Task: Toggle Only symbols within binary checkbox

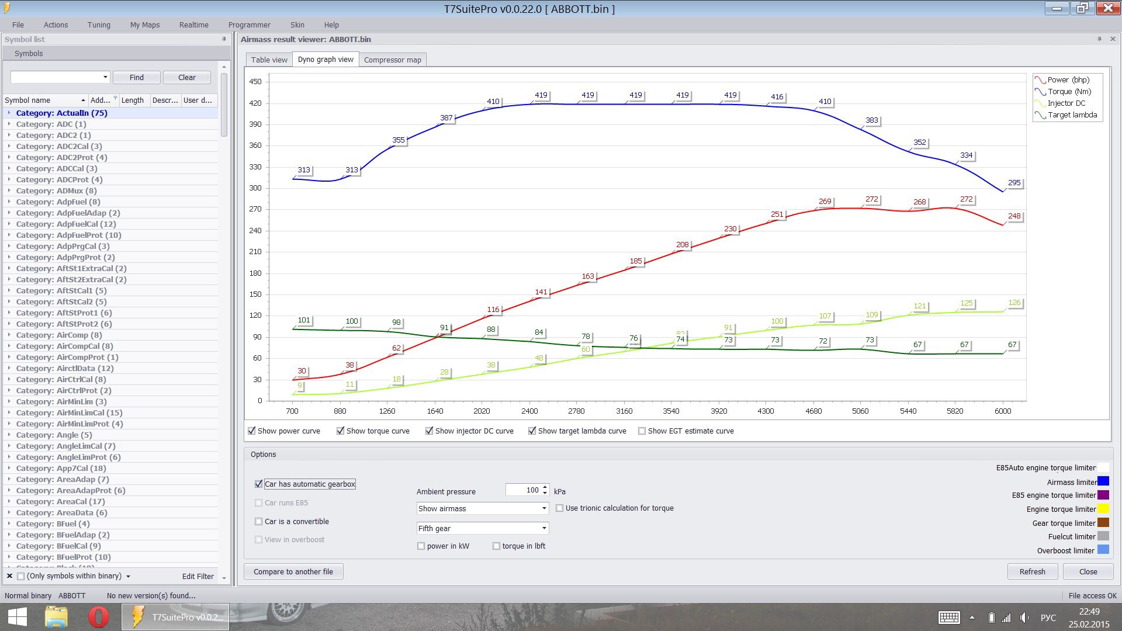Action: click(21, 576)
